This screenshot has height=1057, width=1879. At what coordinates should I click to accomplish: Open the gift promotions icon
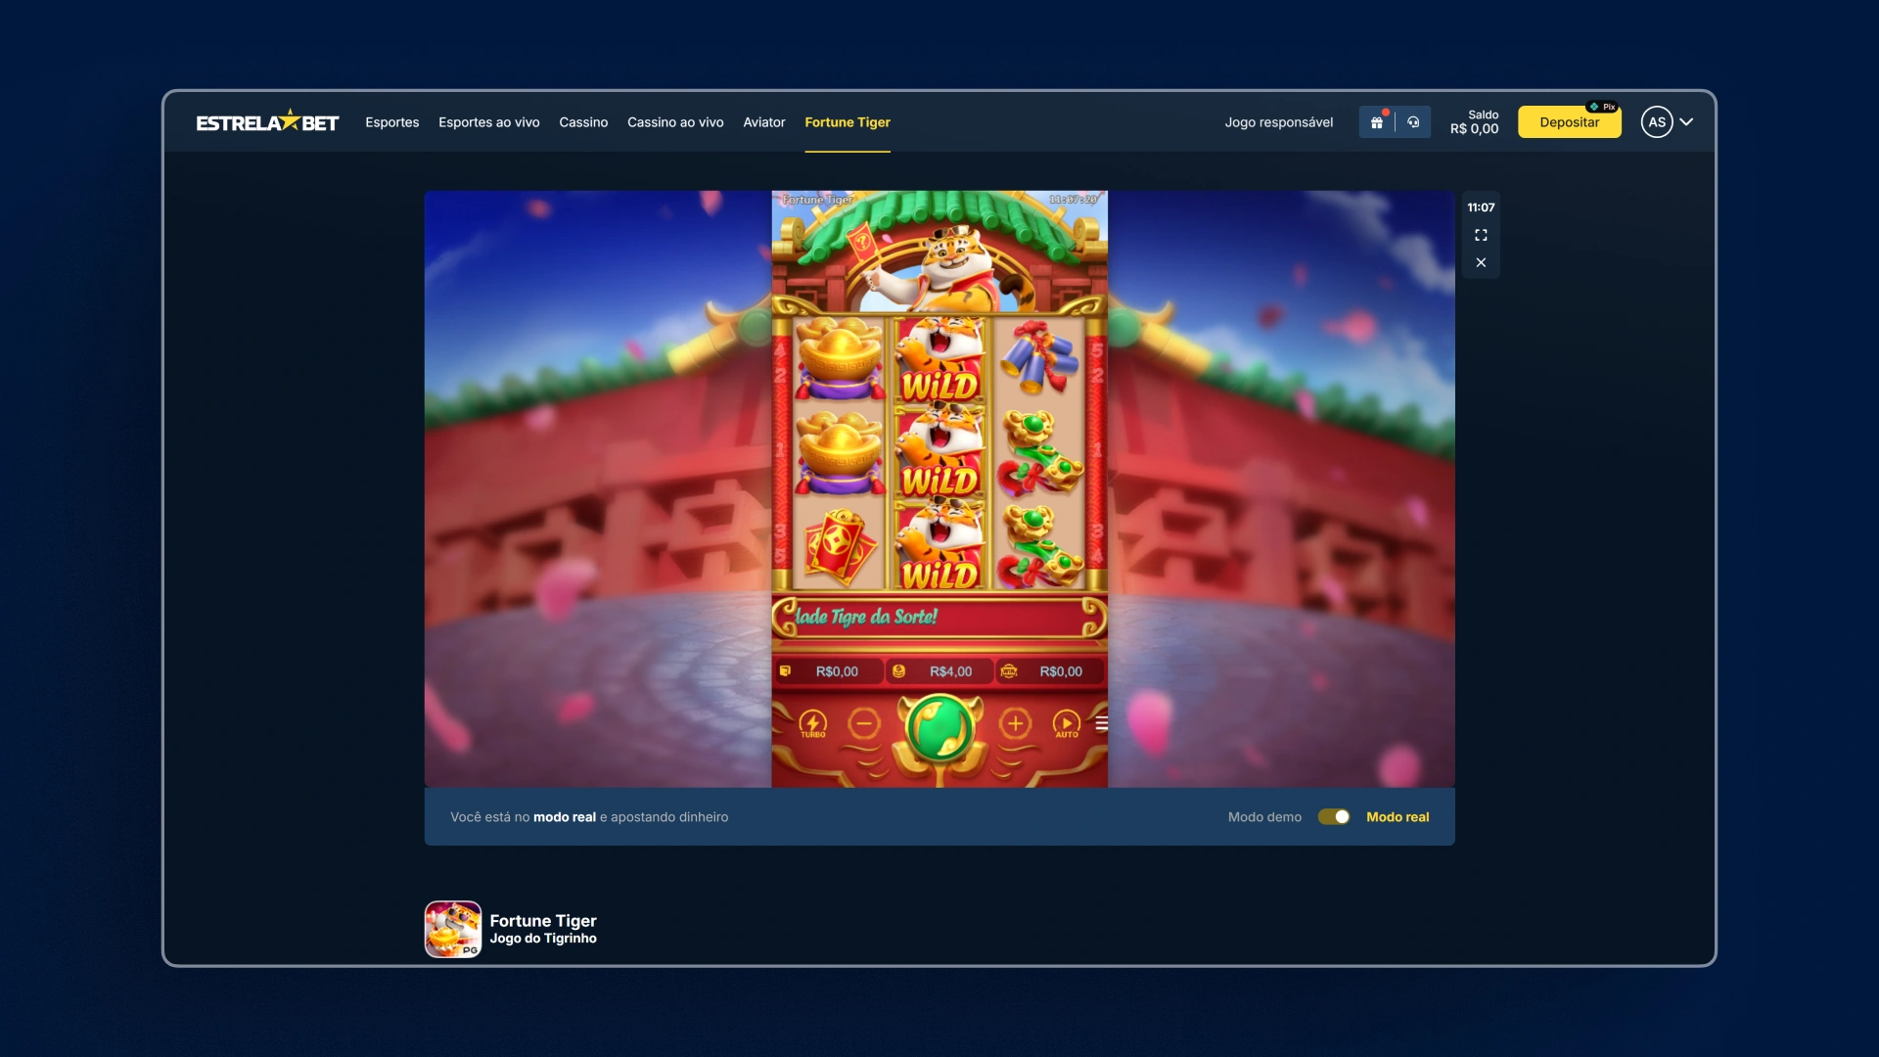pos(1377,122)
